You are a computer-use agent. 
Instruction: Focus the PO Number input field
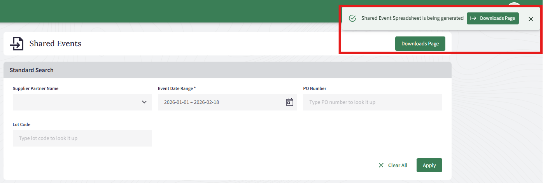[x=372, y=102]
